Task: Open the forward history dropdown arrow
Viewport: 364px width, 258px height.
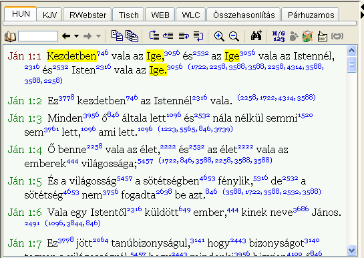Action: (98, 36)
